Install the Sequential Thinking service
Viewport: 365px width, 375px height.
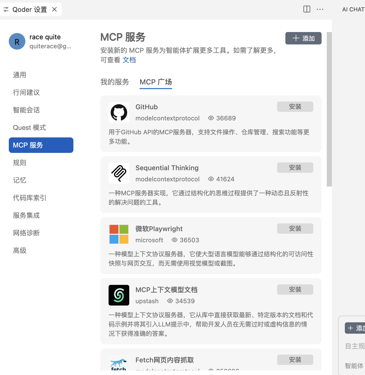295,168
